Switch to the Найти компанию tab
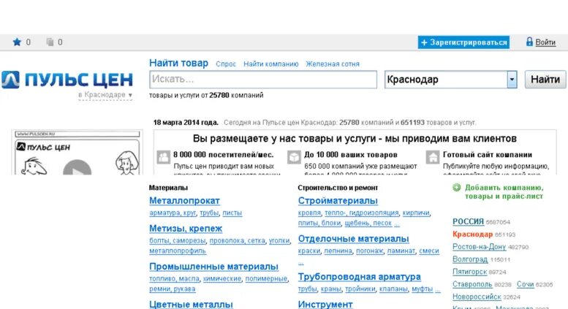The image size is (568, 309). 271,64
